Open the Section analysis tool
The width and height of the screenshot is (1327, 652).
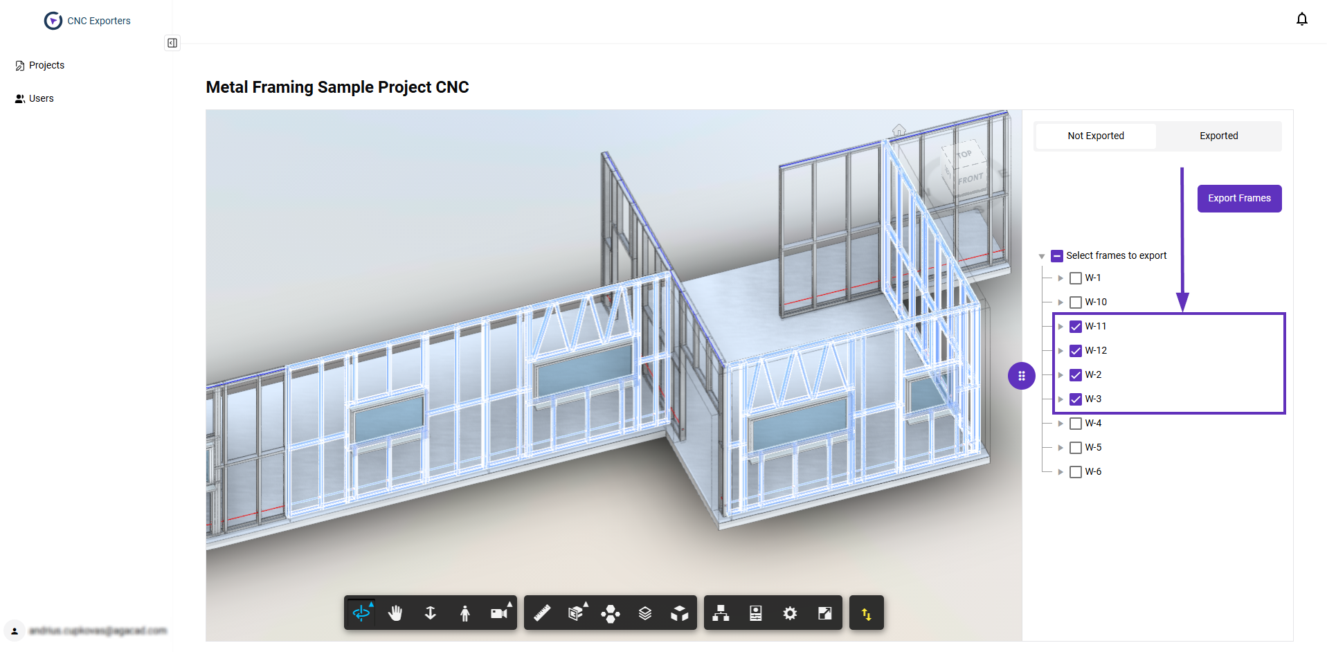point(576,613)
